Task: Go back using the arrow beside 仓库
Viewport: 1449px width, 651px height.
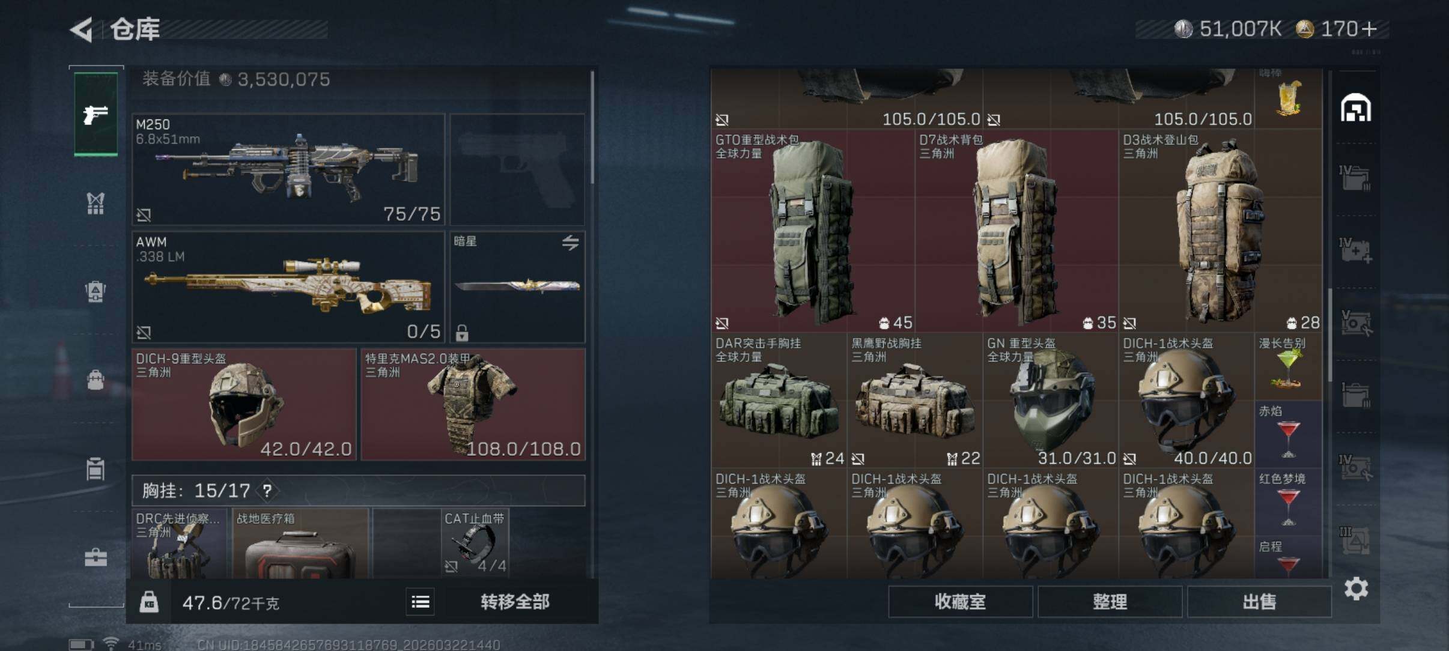Action: coord(81,29)
